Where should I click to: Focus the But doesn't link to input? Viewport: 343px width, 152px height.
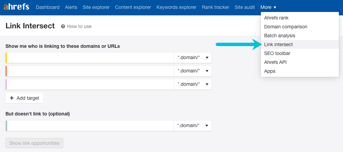point(90,126)
